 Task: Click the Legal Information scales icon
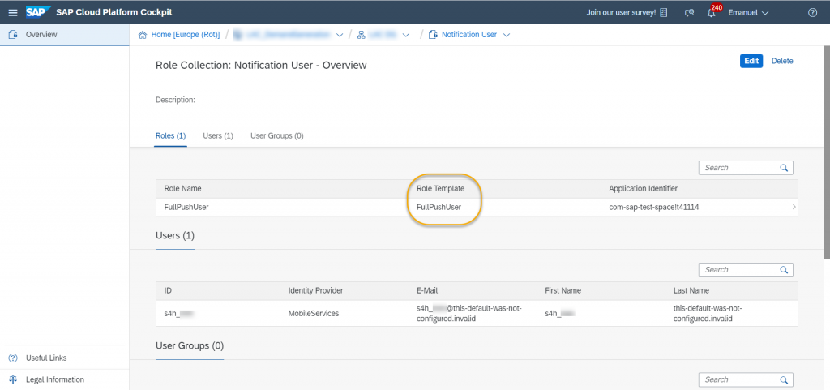13,380
